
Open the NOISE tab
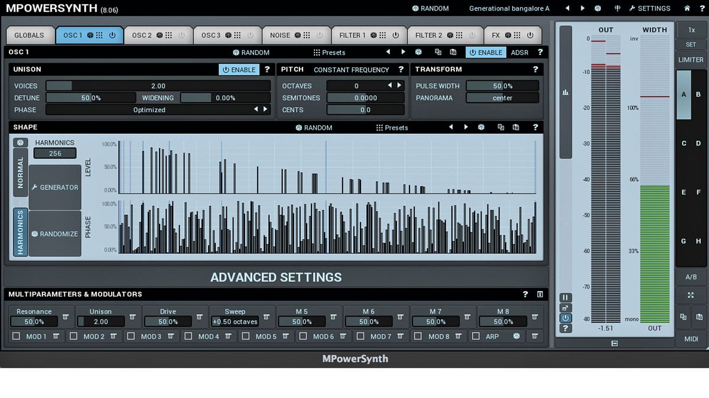point(297,35)
